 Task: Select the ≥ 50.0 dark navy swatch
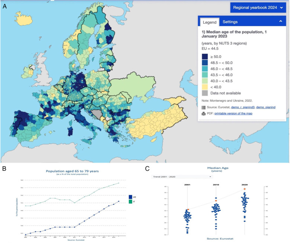[x=205, y=57]
